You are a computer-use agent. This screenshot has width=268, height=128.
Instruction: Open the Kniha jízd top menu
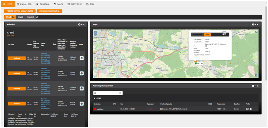click(24, 4)
